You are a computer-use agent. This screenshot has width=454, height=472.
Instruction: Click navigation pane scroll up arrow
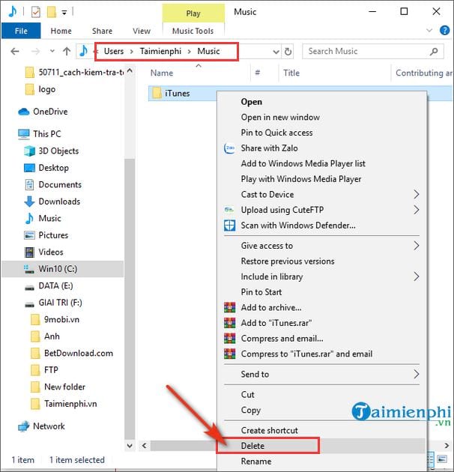(x=130, y=71)
